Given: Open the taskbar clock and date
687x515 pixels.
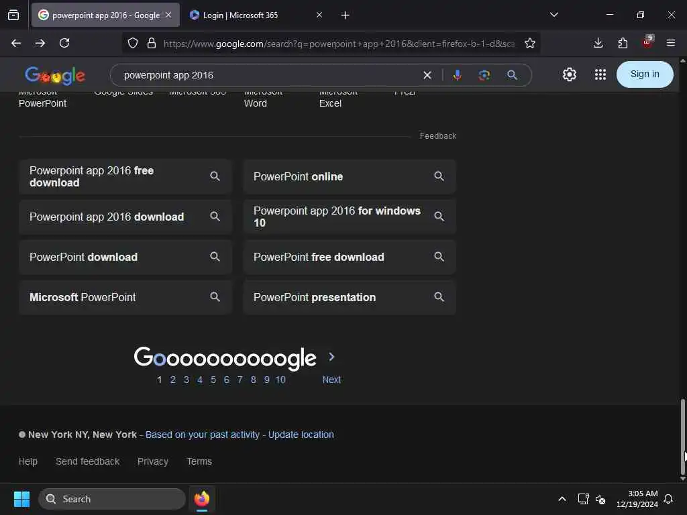Looking at the screenshot, I should click(637, 499).
